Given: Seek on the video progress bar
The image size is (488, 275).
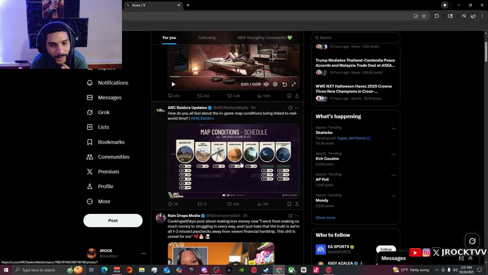Looking at the screenshot, I should coord(233,77).
